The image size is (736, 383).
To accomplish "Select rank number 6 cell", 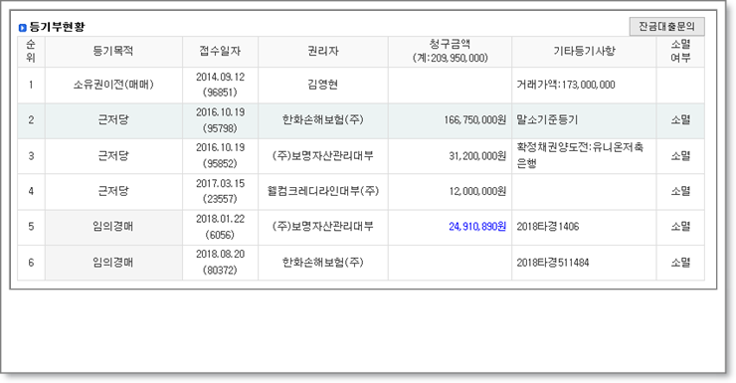I will pos(31,263).
